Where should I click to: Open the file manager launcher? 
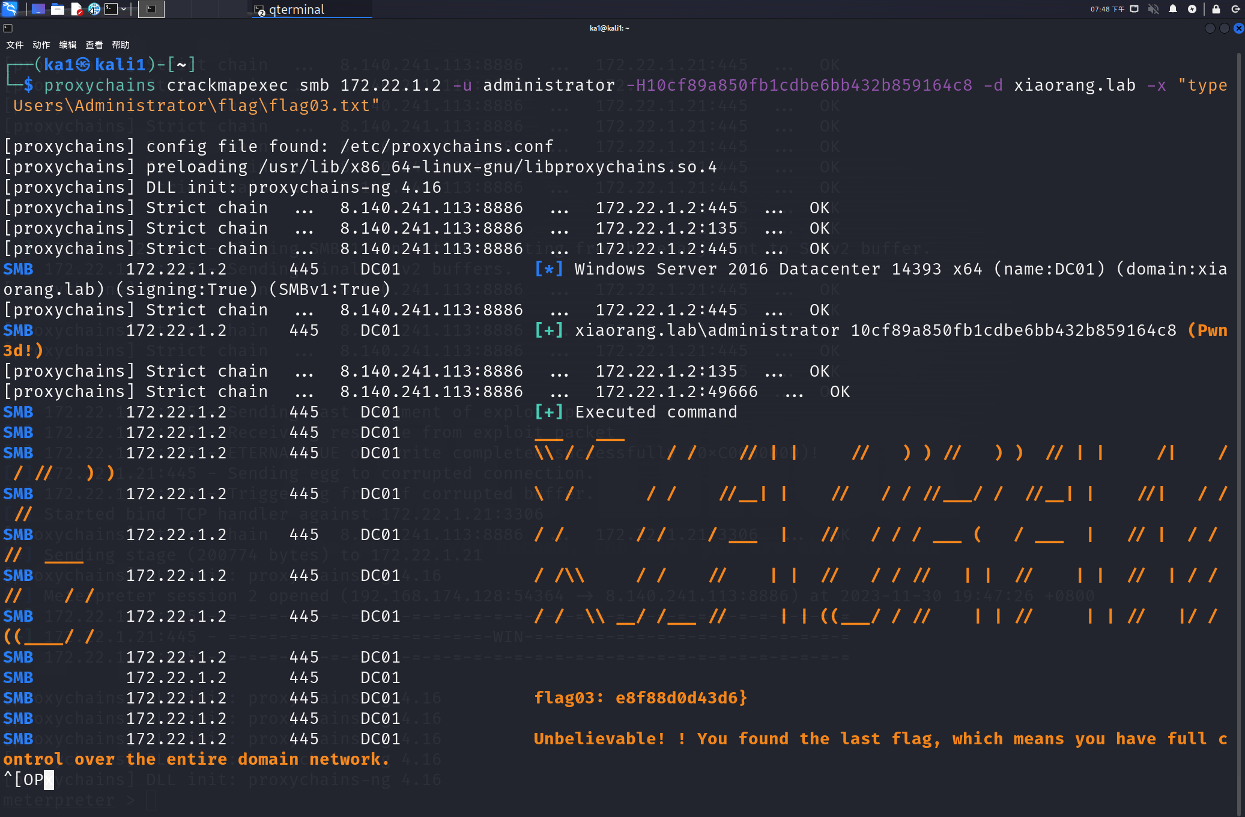coord(58,9)
